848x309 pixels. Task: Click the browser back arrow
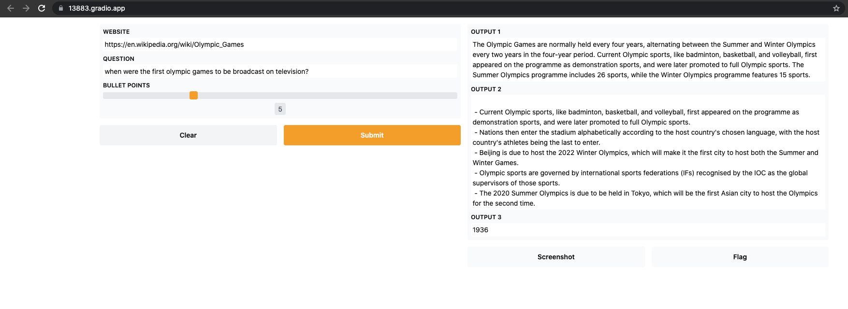pyautogui.click(x=11, y=8)
